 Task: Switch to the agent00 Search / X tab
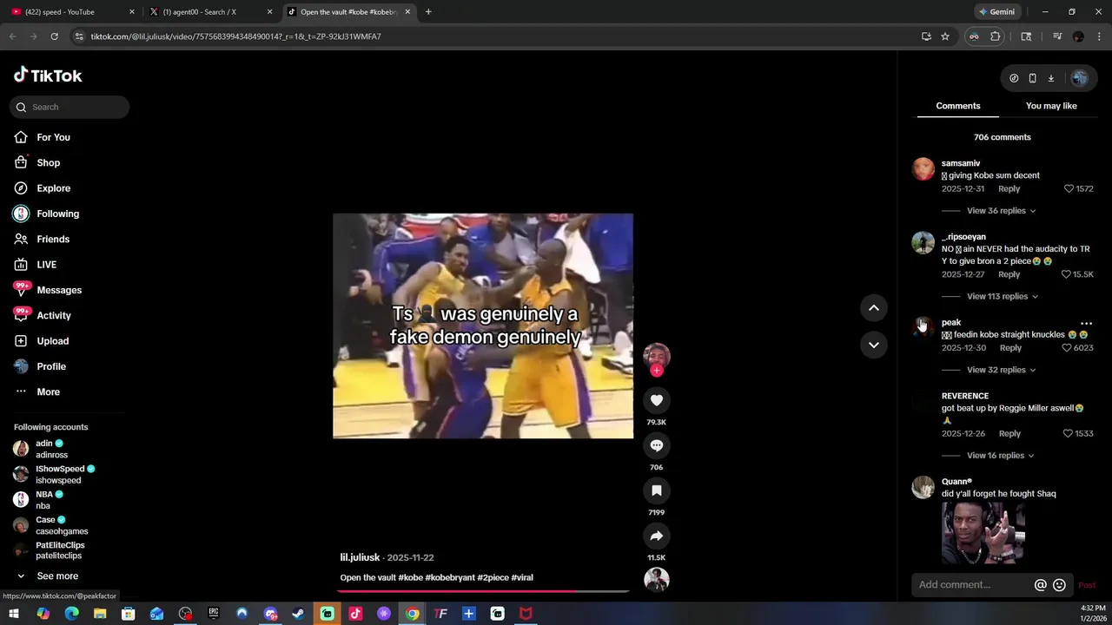[208, 12]
